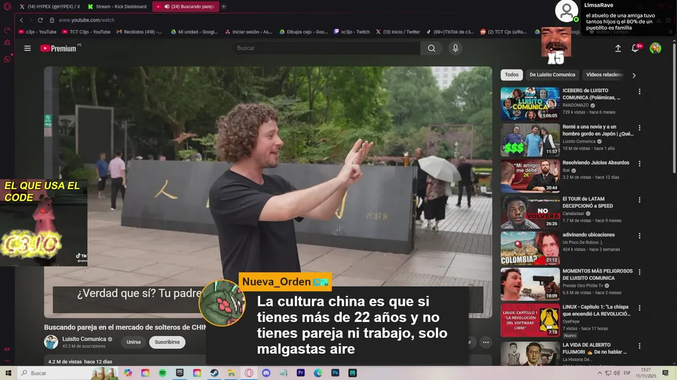677x380 pixels.
Task: Reload the page in Opera
Action: [40, 20]
